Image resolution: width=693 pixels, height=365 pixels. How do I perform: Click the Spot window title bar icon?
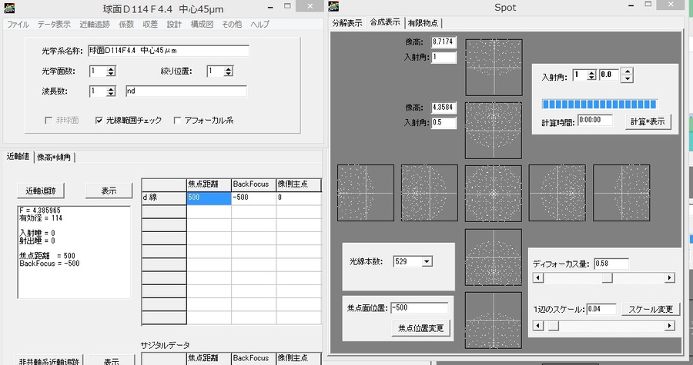point(334,6)
